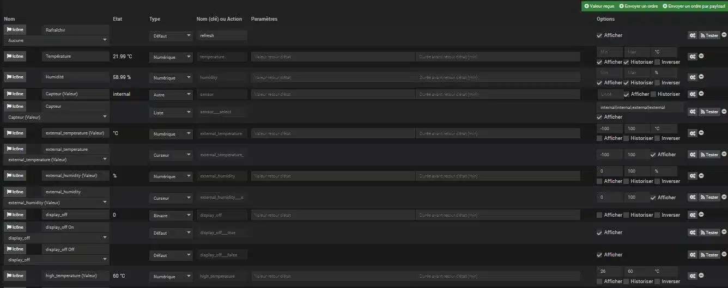Toggle Historiser checkbox for Température

627,62
